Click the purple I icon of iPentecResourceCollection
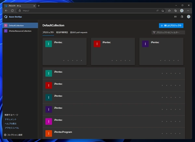This screenshot has height=142, width=195. 6,31
